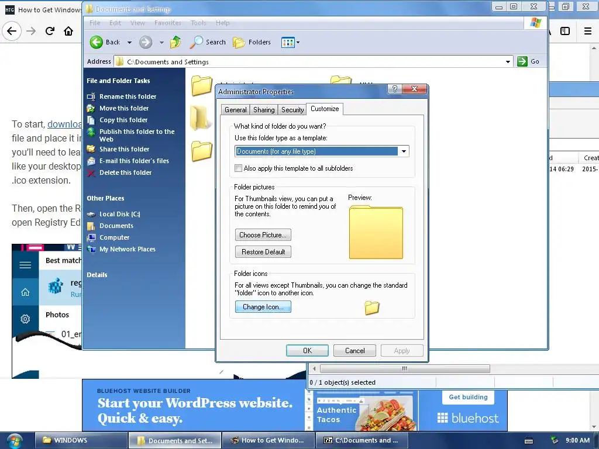The width and height of the screenshot is (599, 449).
Task: Switch to the Security tab
Action: click(x=292, y=110)
